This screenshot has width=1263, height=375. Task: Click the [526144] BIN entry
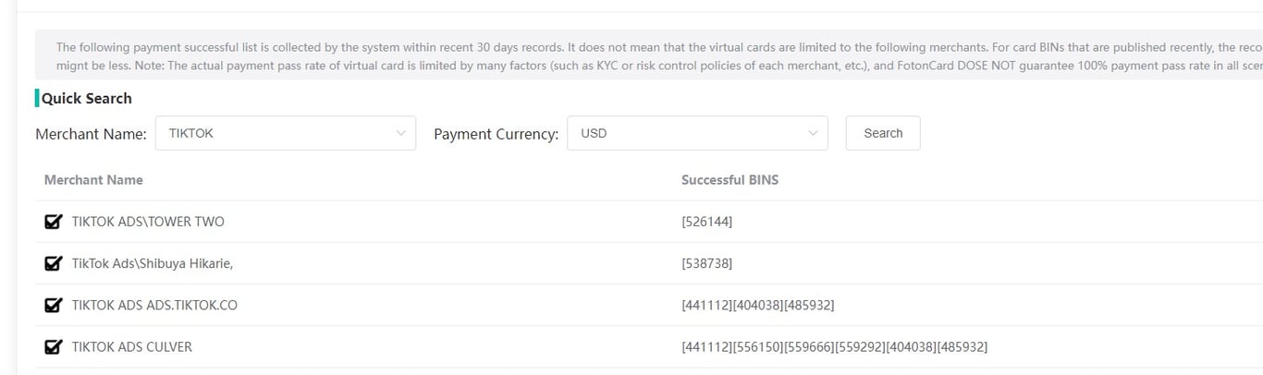pos(707,222)
